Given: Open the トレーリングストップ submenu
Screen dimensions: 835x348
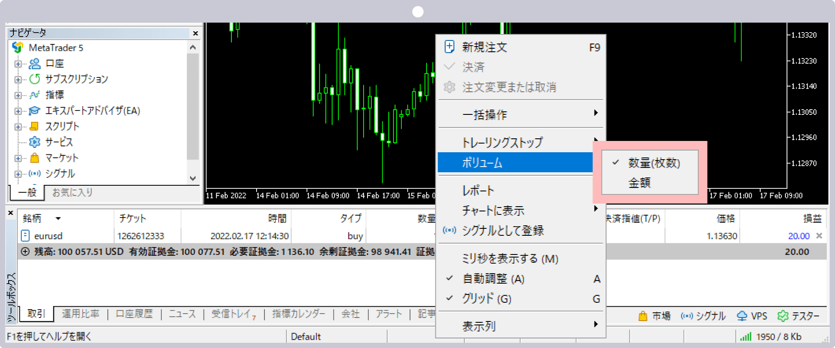Looking at the screenshot, I should (x=521, y=142).
